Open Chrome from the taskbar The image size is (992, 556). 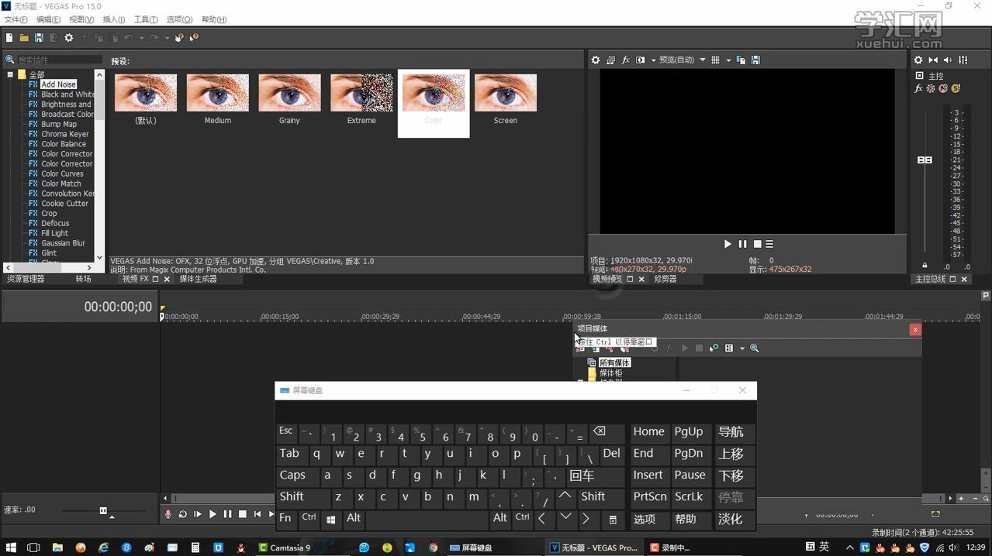(434, 547)
